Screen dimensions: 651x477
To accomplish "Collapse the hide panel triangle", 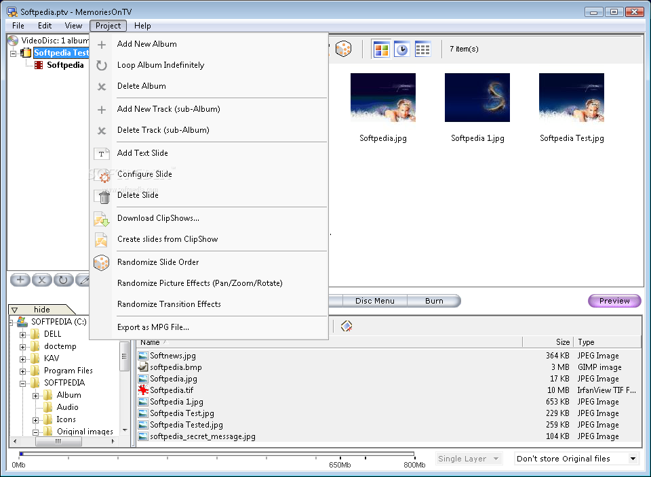I will [x=14, y=310].
